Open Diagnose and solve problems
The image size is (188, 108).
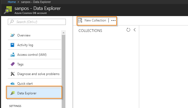coord(35,74)
